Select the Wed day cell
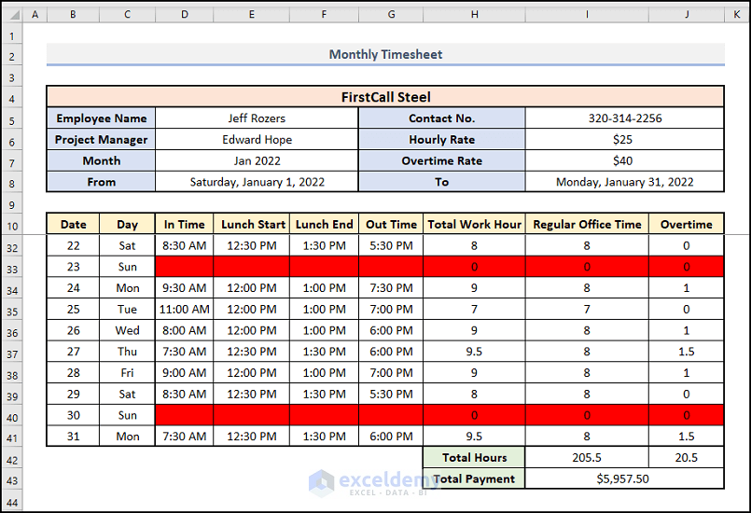The image size is (751, 513). 127,330
